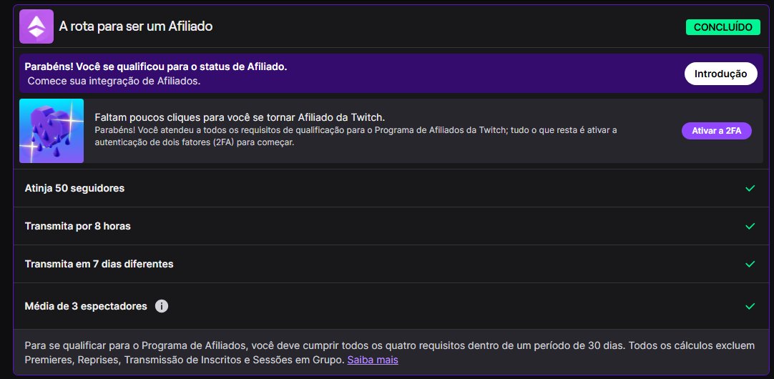Click the 2FA description paragraph under the heading
774x379 pixels.
[356, 136]
